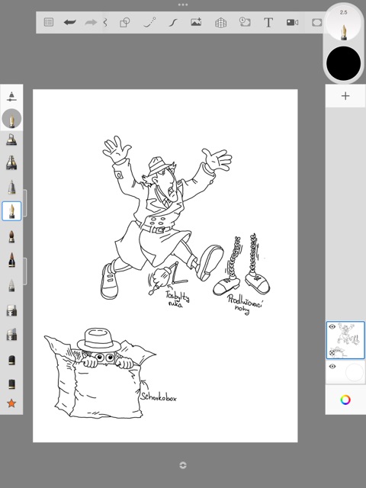Select the pale gray pencil brush
This screenshot has width=366, height=488.
click(x=11, y=285)
